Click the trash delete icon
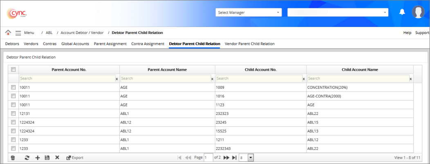Screen dimensions: 430x164 click(13, 157)
